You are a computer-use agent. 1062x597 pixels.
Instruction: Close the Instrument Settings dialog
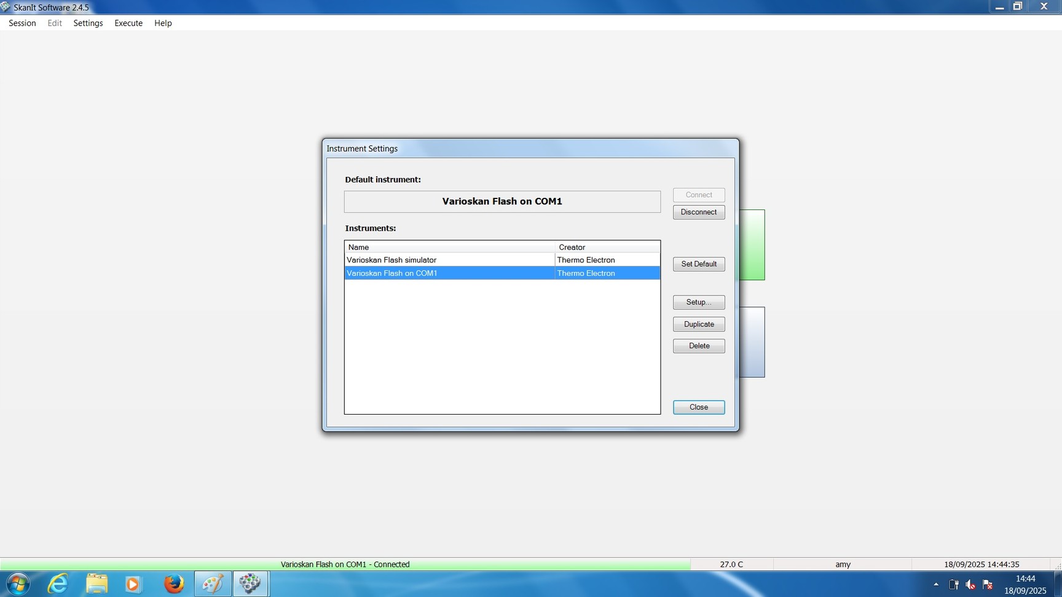(699, 407)
